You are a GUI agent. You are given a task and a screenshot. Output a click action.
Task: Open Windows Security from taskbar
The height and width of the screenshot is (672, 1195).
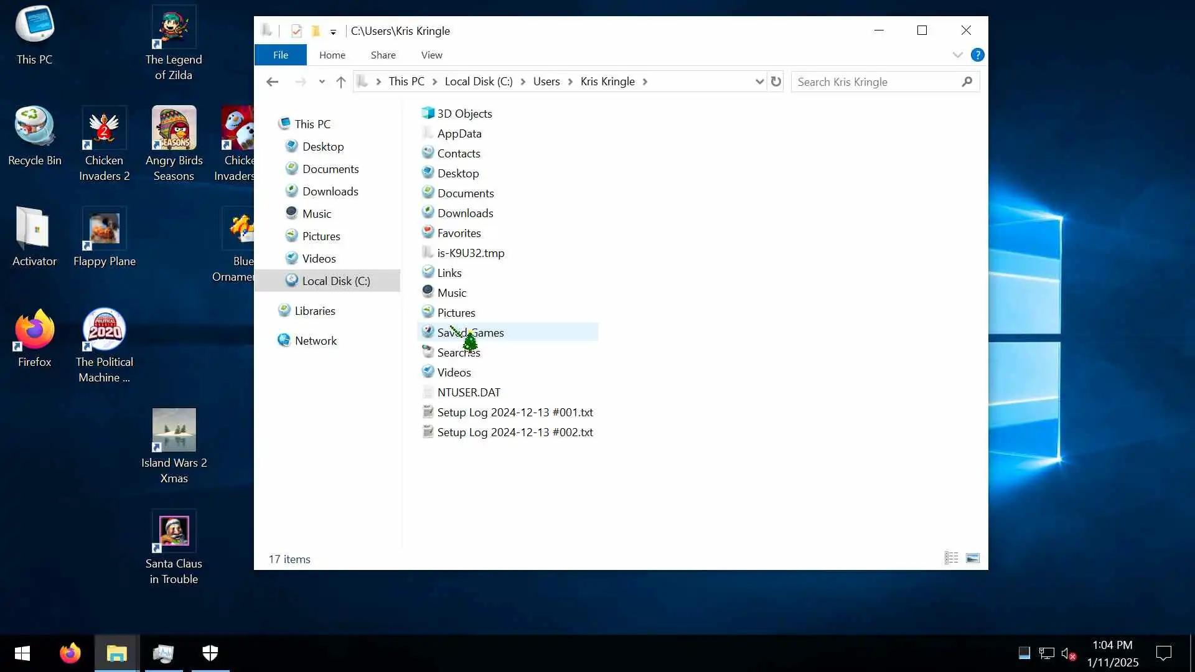[210, 653]
